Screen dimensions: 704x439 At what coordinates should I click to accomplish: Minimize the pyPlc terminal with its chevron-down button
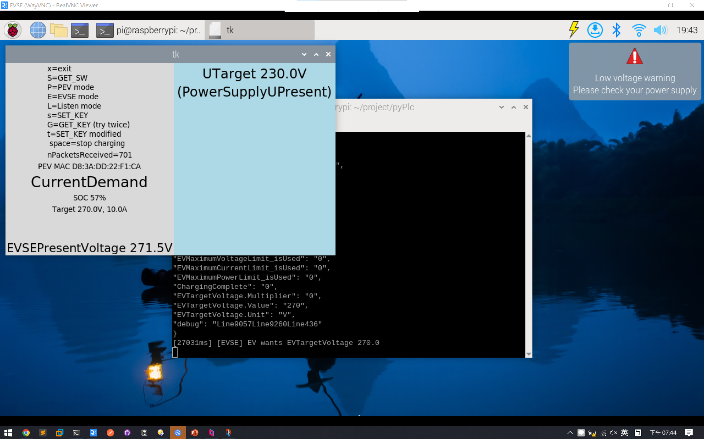tap(501, 107)
